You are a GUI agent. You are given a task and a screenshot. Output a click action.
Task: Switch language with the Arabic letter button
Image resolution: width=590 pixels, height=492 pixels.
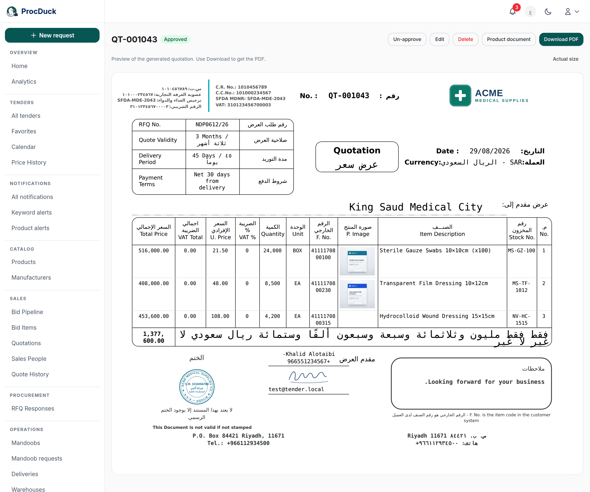click(x=530, y=11)
